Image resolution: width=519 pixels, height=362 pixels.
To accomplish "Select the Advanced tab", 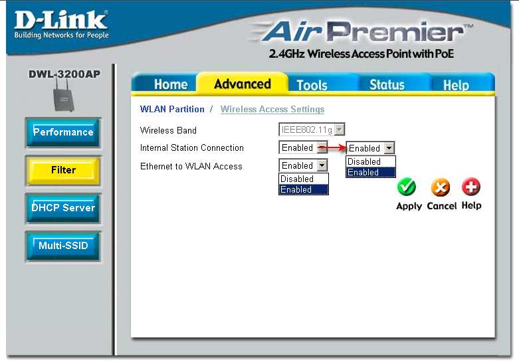I will pos(243,84).
